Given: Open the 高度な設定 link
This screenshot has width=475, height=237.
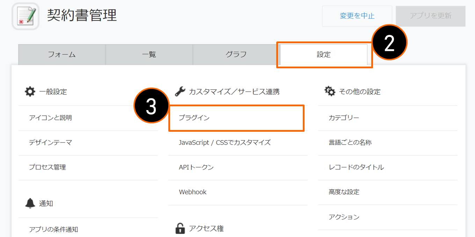Looking at the screenshot, I should pos(344,192).
